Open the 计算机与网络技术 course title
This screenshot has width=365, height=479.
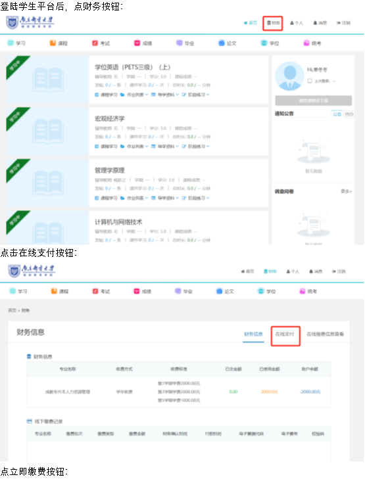[118, 222]
